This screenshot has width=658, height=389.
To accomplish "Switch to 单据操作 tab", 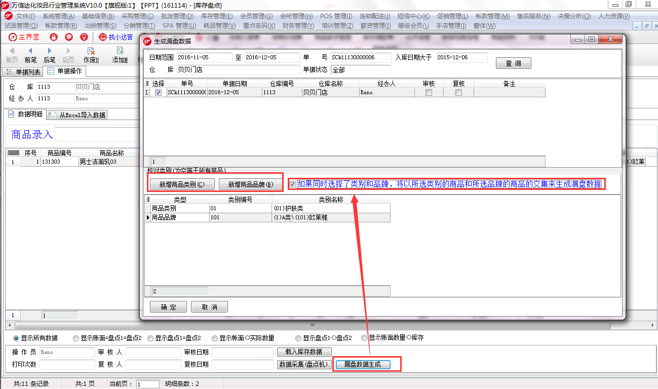I will pyautogui.click(x=64, y=71).
